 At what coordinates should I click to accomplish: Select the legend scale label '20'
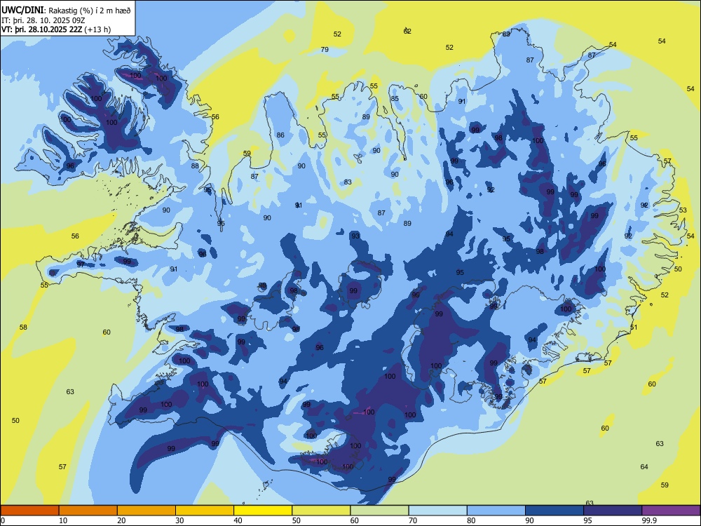click(x=121, y=520)
